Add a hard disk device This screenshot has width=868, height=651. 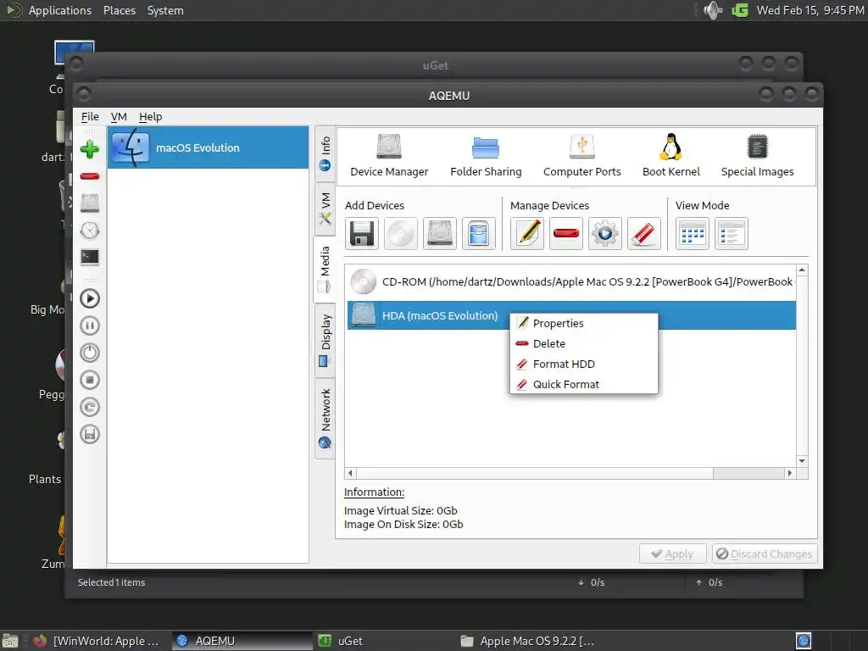pyautogui.click(x=440, y=234)
